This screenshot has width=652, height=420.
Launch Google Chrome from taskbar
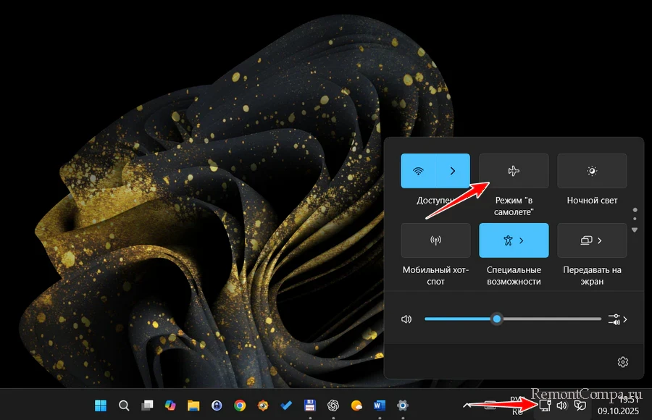240,405
